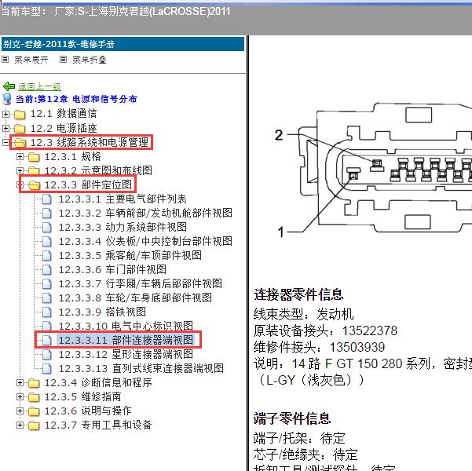472x471 pixels.
Task: Select the 12.3.3 部件定位图 folder label
Action: (89, 185)
